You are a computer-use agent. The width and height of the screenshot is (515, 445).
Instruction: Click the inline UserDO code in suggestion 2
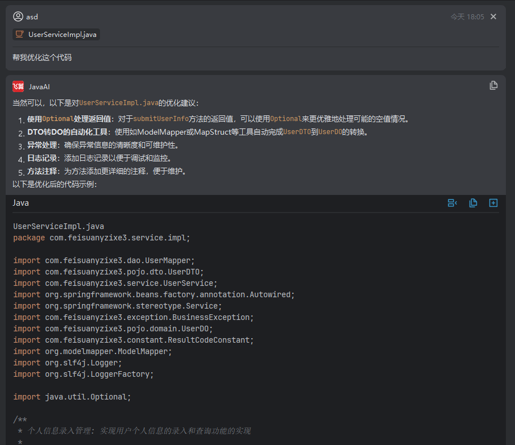[330, 132]
